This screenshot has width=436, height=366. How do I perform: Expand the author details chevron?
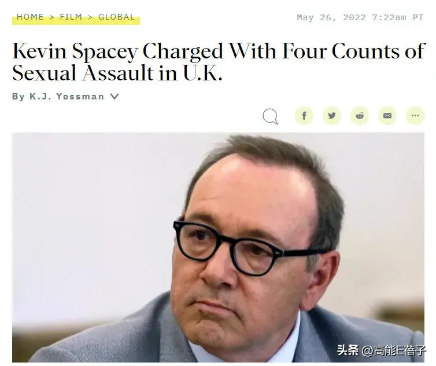[x=114, y=97]
